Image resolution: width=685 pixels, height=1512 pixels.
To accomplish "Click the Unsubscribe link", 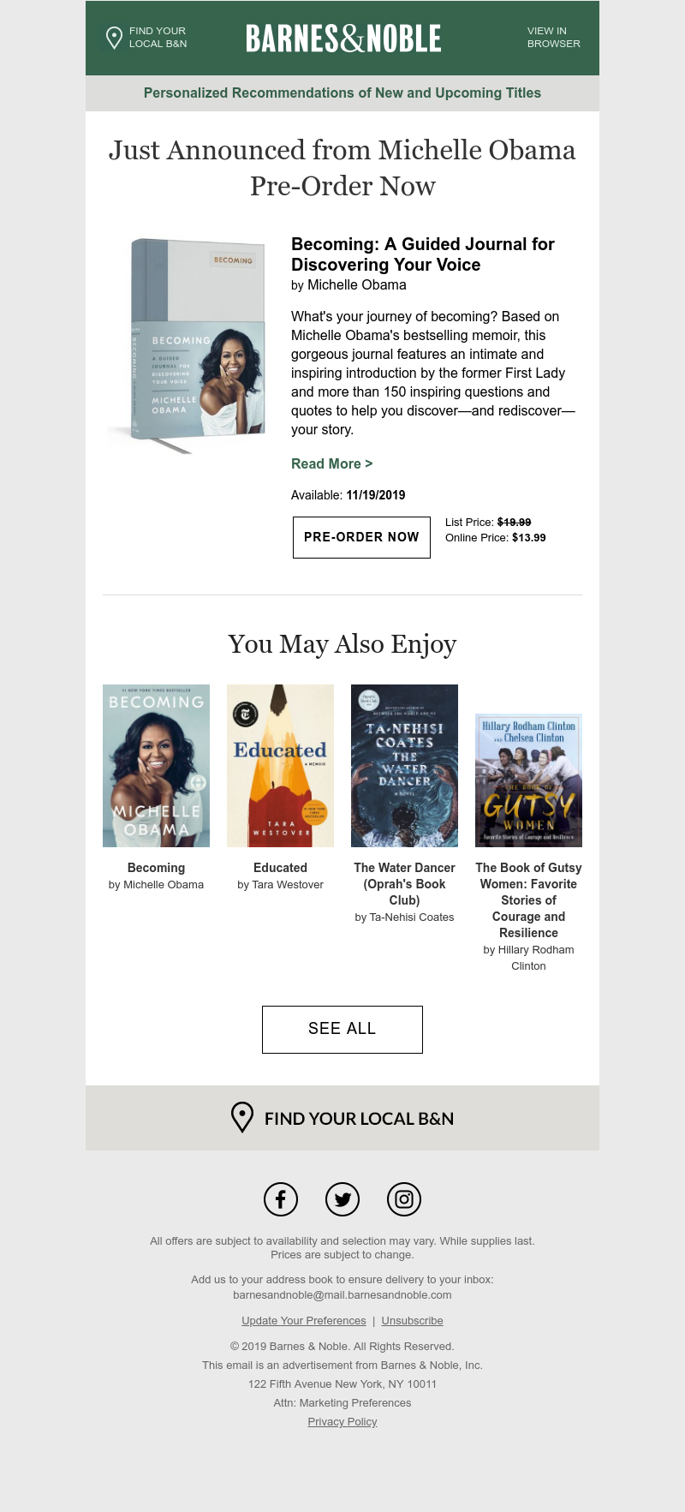I will pyautogui.click(x=412, y=1321).
